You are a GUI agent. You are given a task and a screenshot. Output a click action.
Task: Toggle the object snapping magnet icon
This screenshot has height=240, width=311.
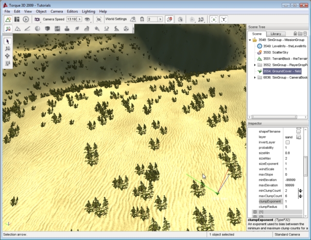pyautogui.click(x=141, y=19)
